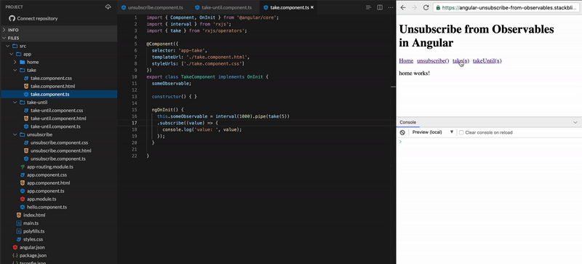
Task: Open the editor more options ellipsis
Action: tap(390, 7)
